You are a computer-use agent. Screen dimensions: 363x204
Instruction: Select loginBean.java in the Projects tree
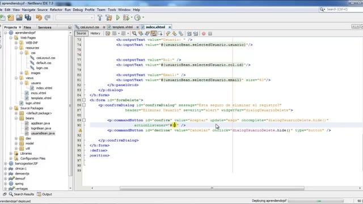(41, 129)
